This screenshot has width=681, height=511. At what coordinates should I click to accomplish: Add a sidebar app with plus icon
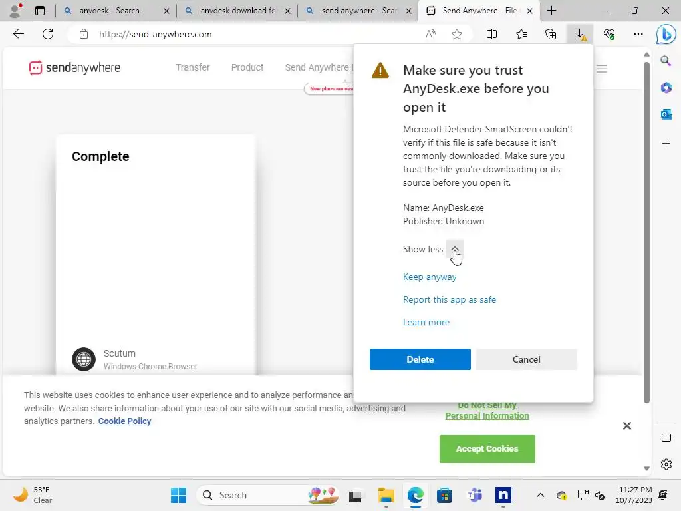pyautogui.click(x=666, y=144)
